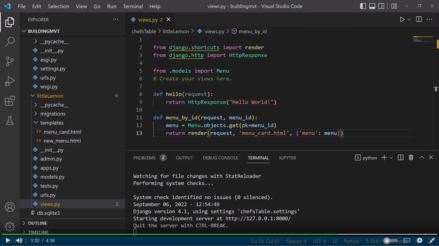
Task: Open the Extensions view
Action: coord(10,101)
